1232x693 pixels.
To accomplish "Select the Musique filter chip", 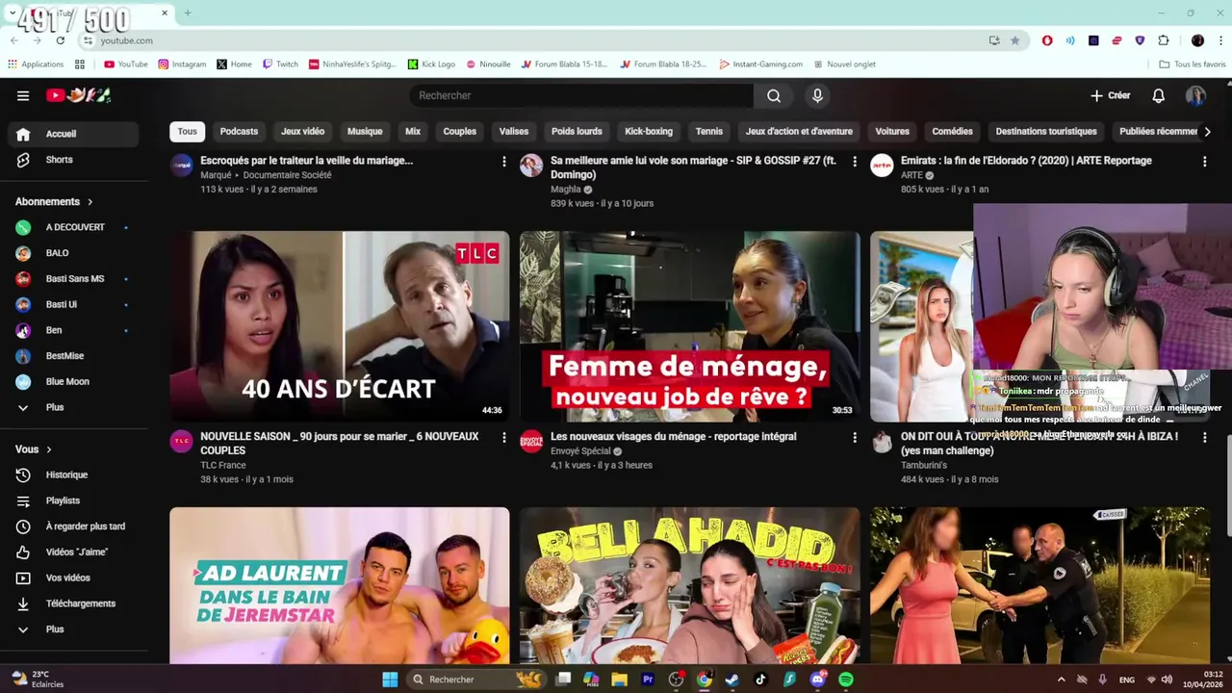I will 365,131.
